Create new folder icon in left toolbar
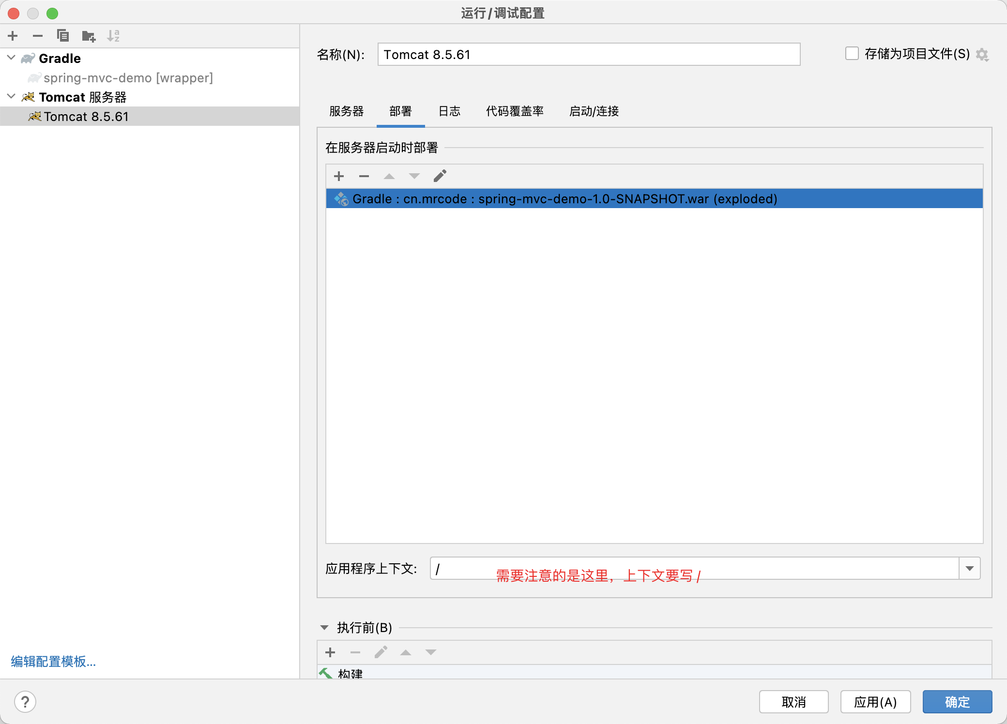This screenshot has width=1007, height=724. [x=89, y=36]
